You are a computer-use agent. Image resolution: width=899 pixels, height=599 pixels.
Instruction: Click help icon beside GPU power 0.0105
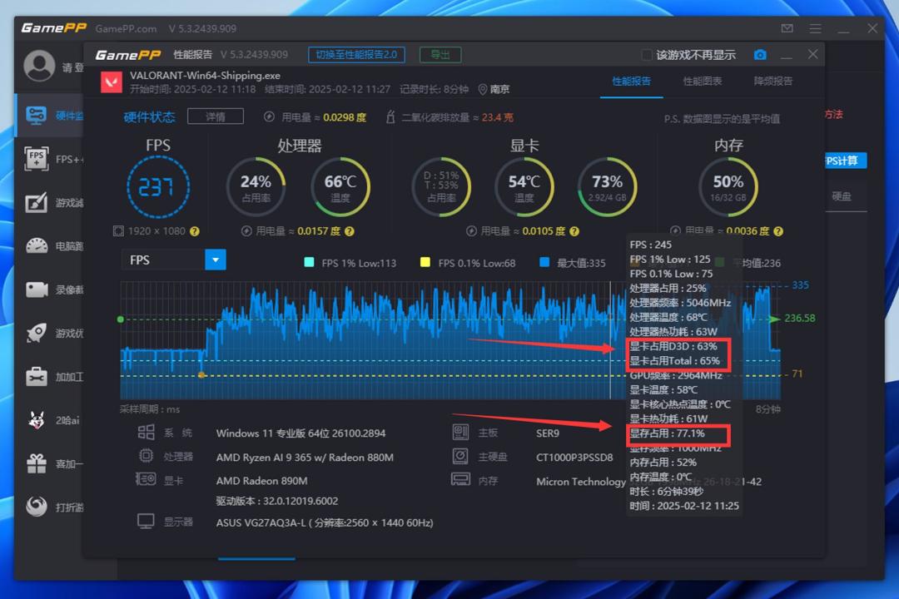[x=574, y=231]
